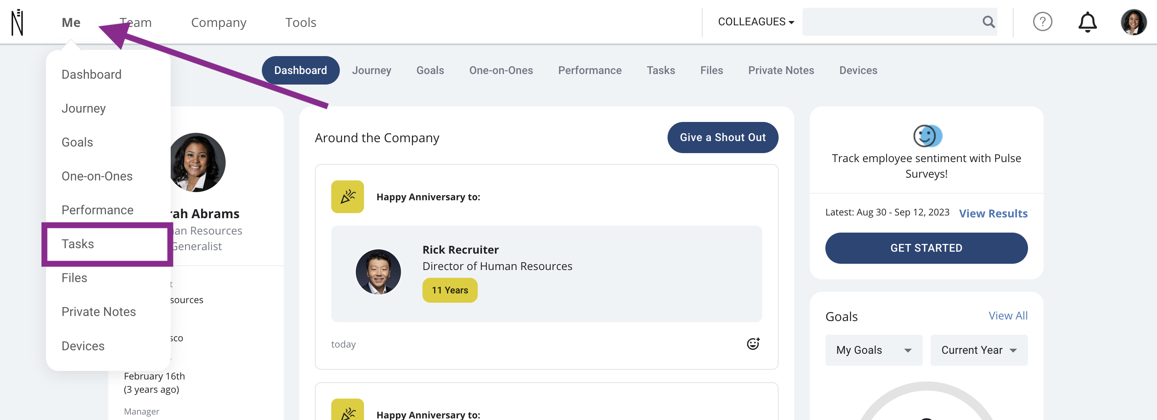Click the GET STARTED button

(x=926, y=248)
